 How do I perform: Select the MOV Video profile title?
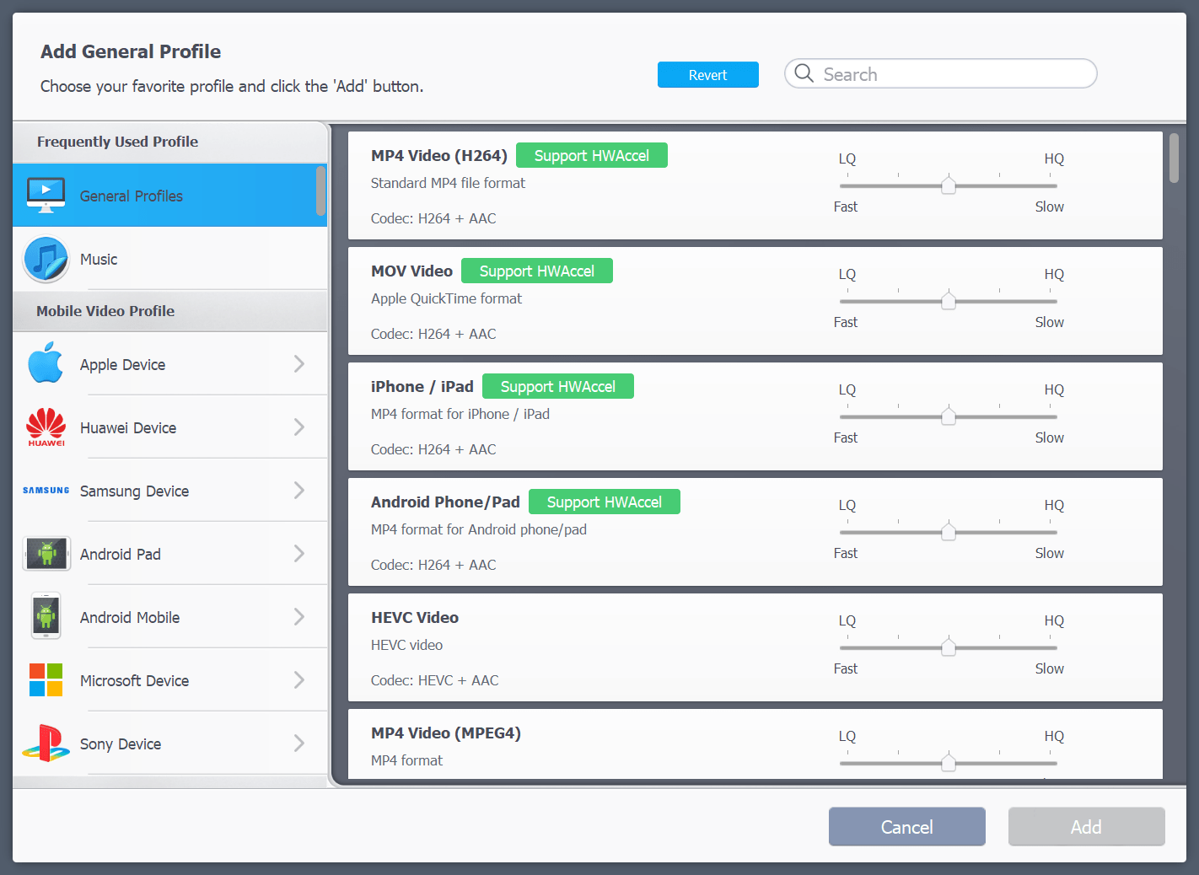(x=411, y=271)
